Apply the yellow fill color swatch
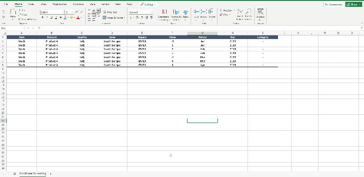 click(x=71, y=17)
